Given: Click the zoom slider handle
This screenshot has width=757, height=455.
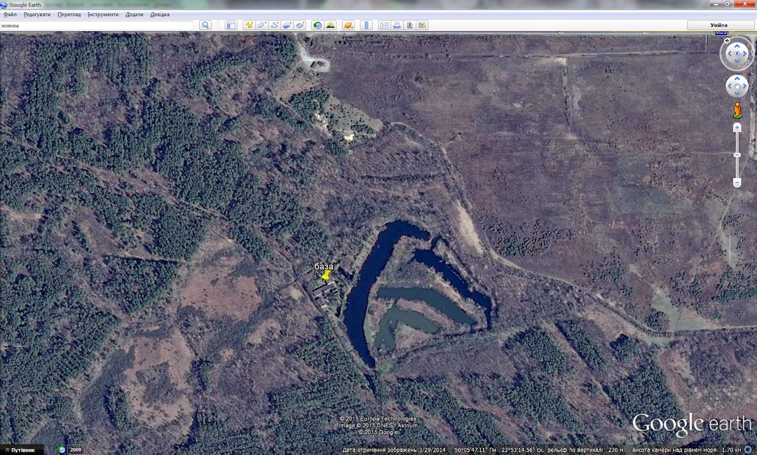Looking at the screenshot, I should [737, 155].
